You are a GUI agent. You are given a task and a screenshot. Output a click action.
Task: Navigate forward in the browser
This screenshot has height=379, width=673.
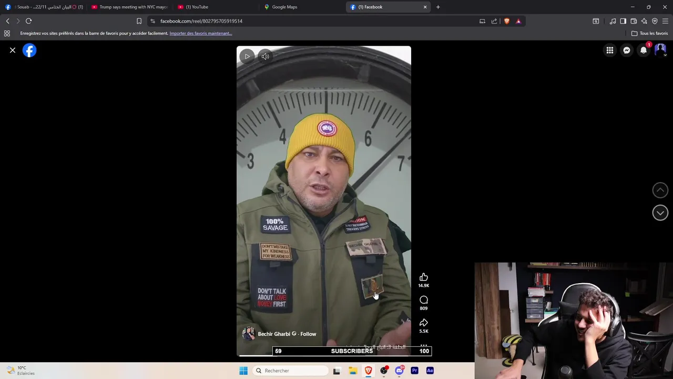(18, 21)
